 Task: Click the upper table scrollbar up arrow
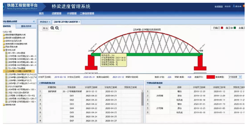(143, 91)
